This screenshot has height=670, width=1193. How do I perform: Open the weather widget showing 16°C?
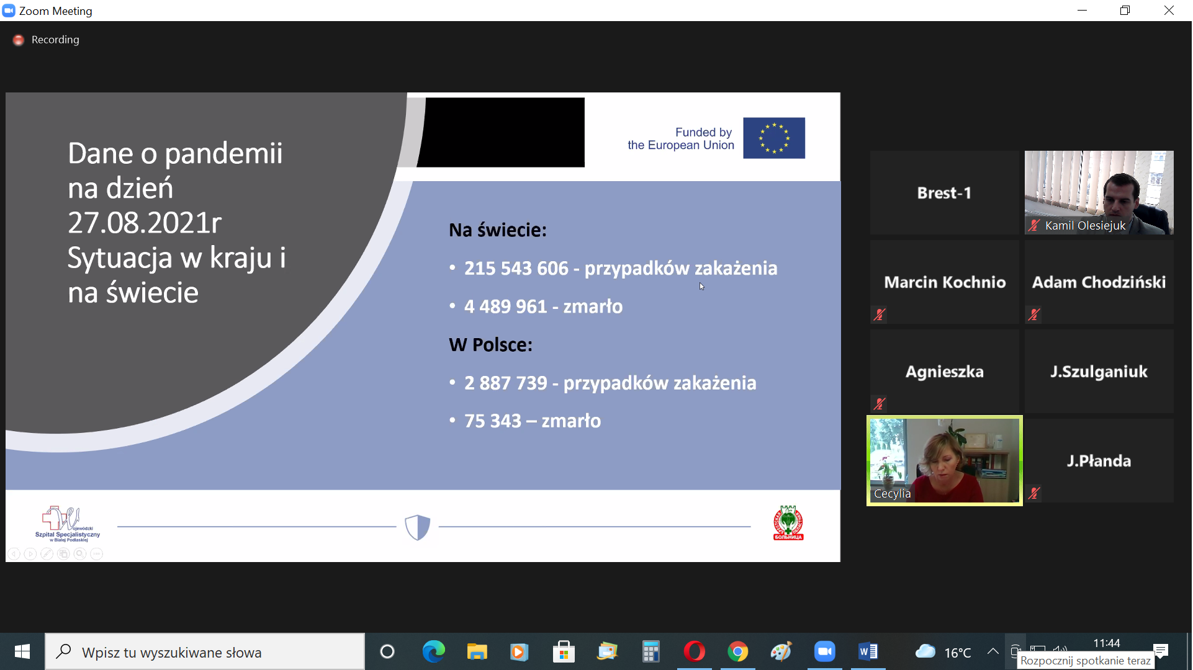(943, 652)
